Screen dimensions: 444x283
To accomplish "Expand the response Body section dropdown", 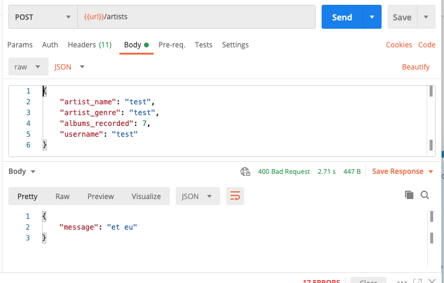I will click(22, 171).
